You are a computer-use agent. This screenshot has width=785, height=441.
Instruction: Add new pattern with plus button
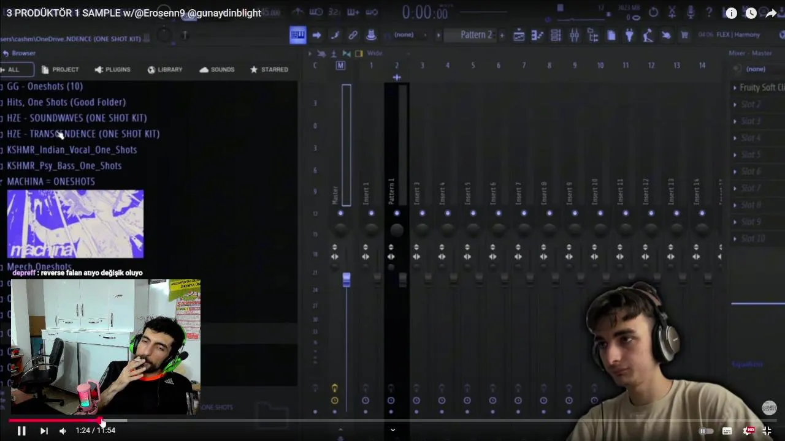click(x=502, y=36)
